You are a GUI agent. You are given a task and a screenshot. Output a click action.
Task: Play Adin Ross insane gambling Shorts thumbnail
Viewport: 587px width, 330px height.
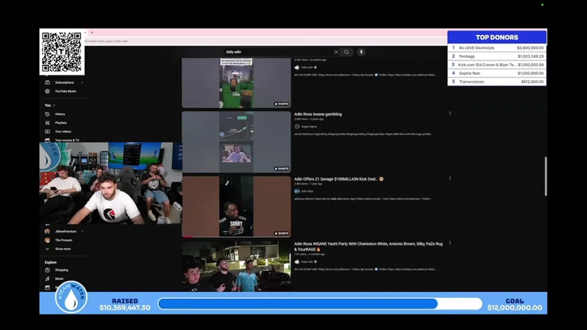[x=236, y=142]
